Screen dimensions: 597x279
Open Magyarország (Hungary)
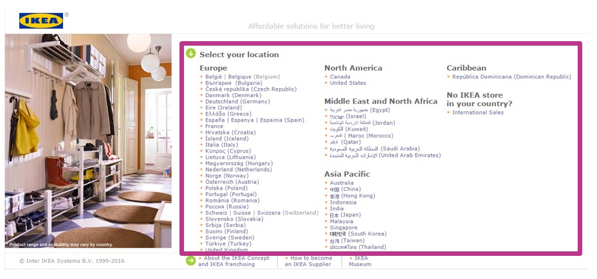tap(239, 163)
